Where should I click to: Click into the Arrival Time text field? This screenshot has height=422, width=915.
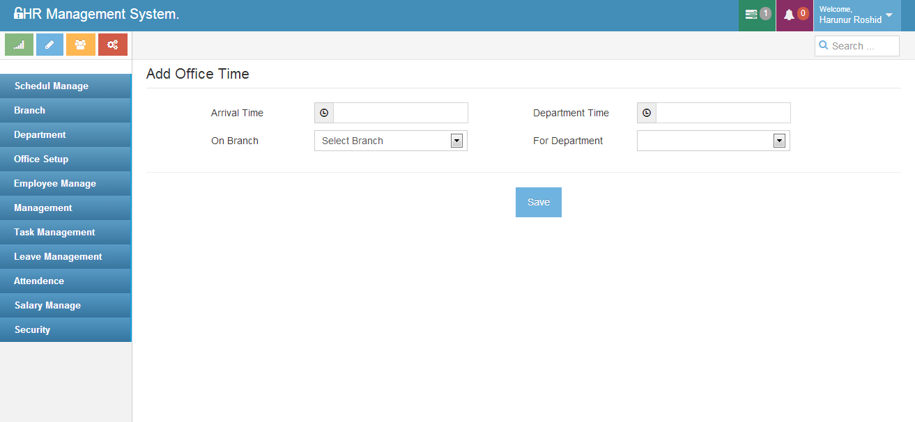pyautogui.click(x=400, y=113)
